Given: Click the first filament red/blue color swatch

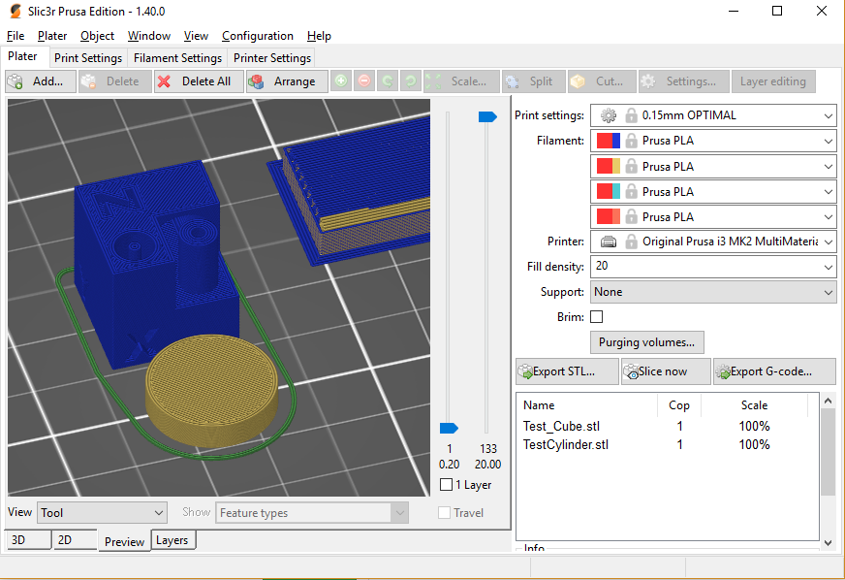Looking at the screenshot, I should click(x=609, y=141).
